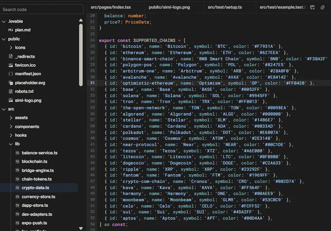
Task: Switch to src/test/setup.ts tab
Action: pos(225,7)
